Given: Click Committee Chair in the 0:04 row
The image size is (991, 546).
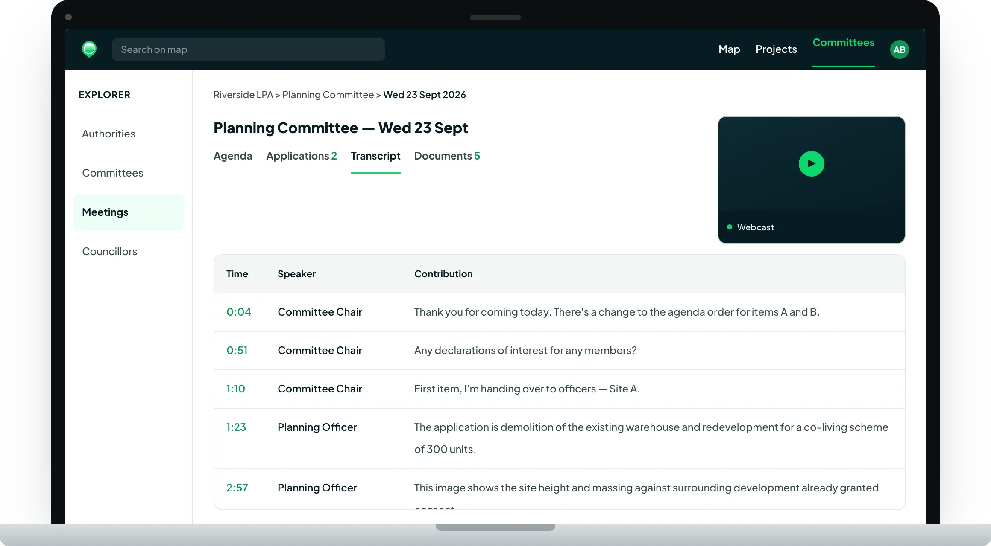Looking at the screenshot, I should click(320, 312).
